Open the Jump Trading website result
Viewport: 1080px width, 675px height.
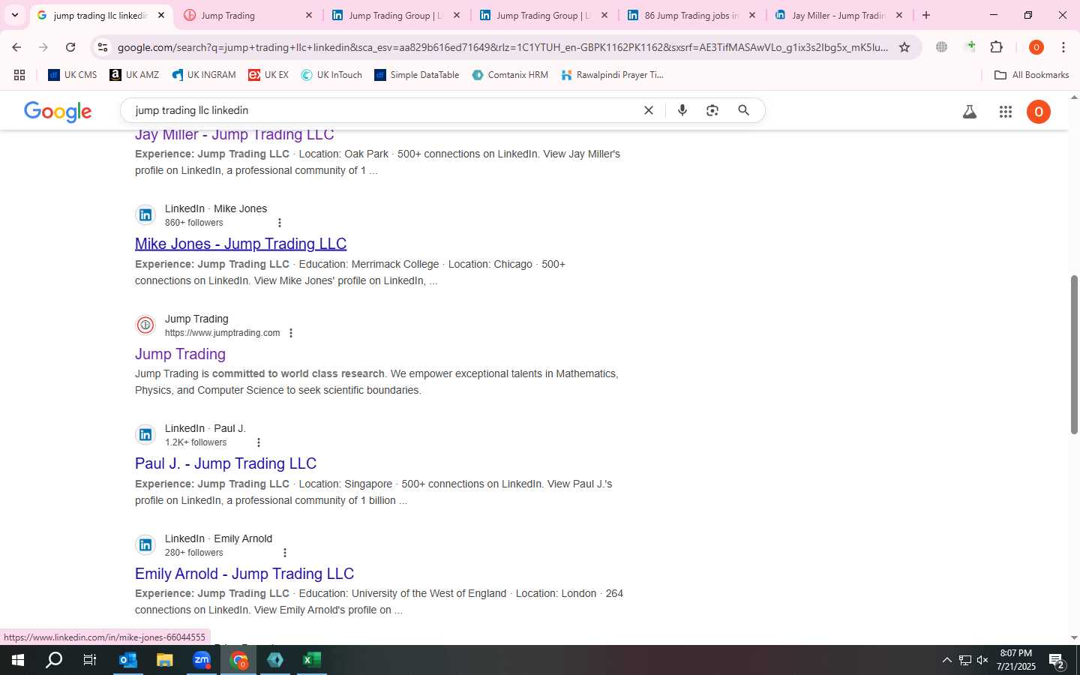(x=180, y=354)
